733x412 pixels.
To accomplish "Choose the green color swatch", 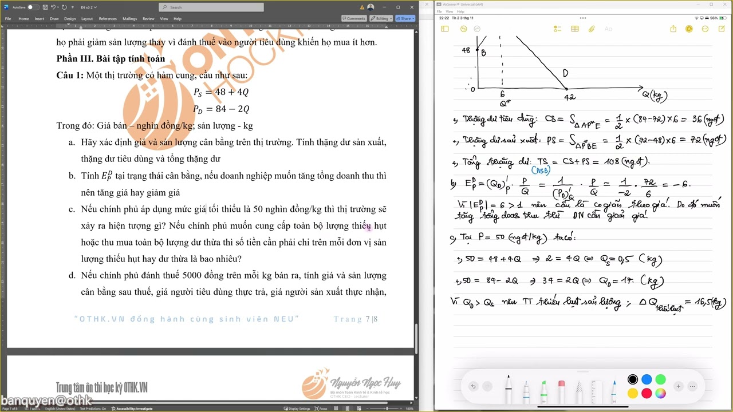I will (660, 379).
